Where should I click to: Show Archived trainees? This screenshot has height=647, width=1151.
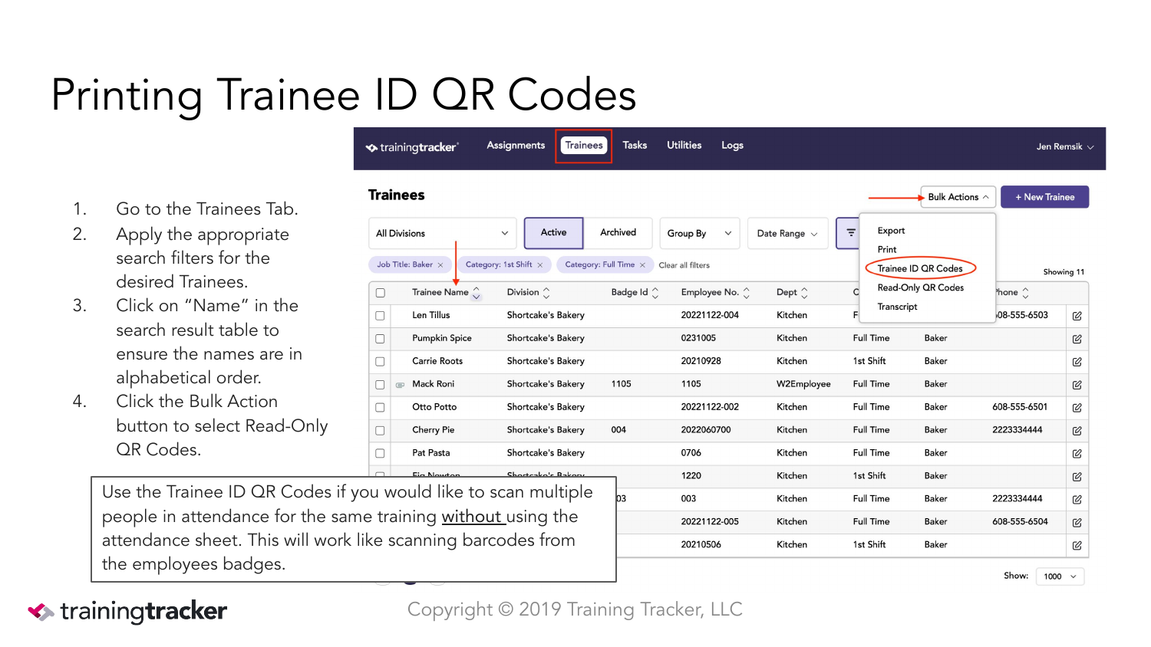(x=618, y=233)
